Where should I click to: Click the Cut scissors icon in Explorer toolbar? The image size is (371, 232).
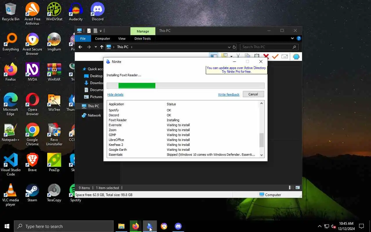tap(238, 56)
